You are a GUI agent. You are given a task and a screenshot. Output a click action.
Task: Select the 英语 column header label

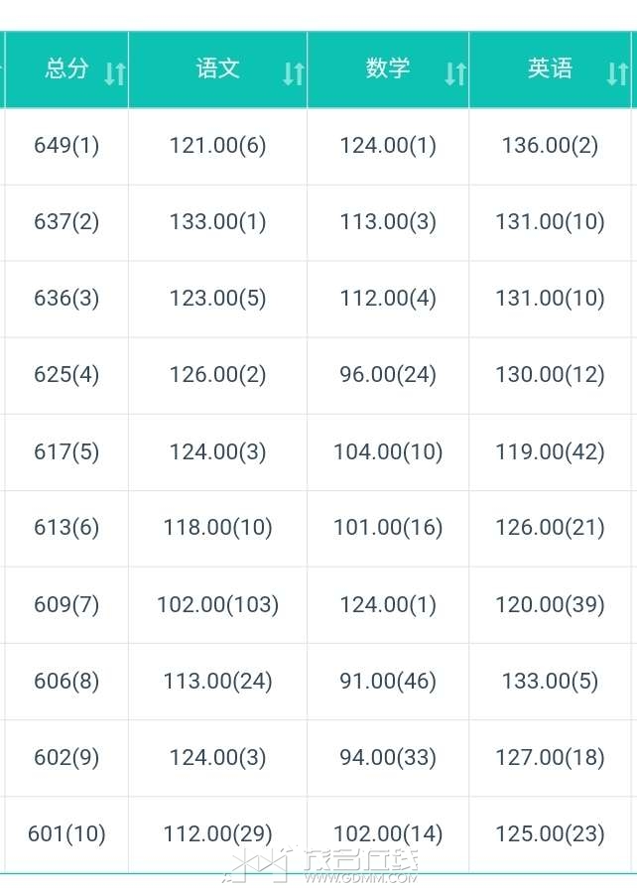click(551, 68)
